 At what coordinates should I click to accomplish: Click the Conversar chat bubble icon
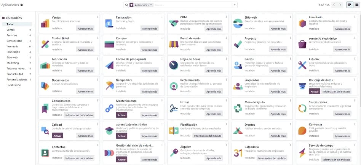[x=302, y=131]
